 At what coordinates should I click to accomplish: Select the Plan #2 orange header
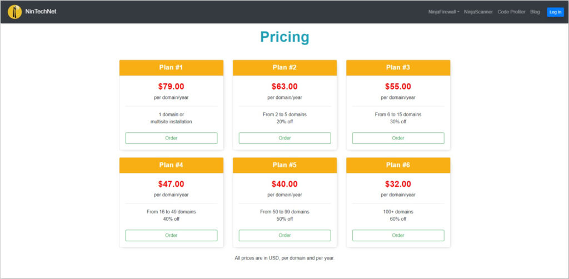[285, 67]
